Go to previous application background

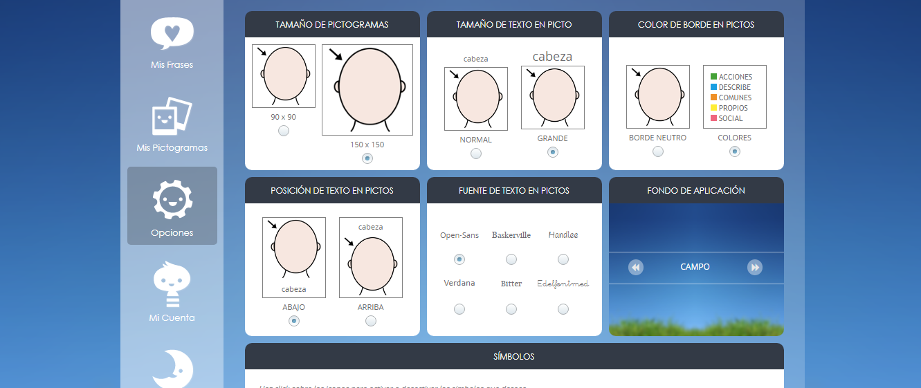(636, 267)
